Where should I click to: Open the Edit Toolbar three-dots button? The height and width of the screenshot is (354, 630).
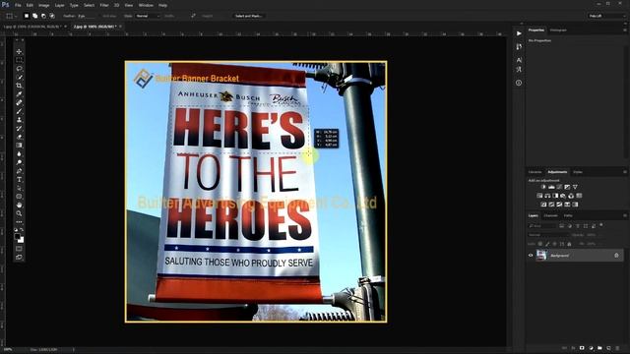click(x=19, y=222)
